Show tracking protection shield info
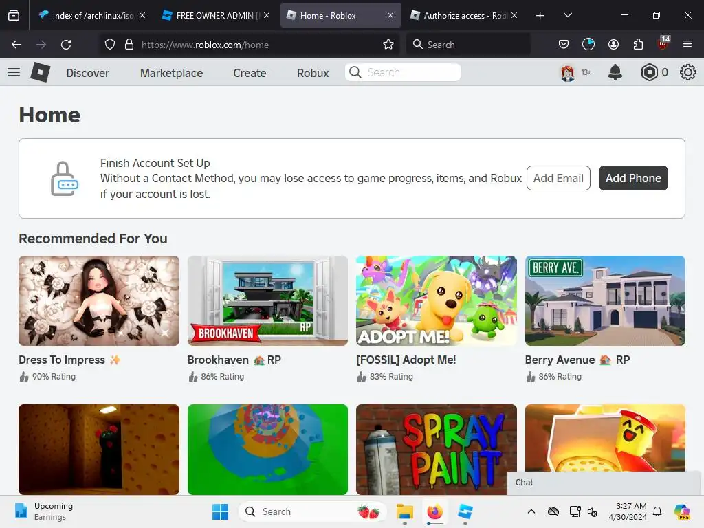The image size is (704, 528). pos(110,44)
